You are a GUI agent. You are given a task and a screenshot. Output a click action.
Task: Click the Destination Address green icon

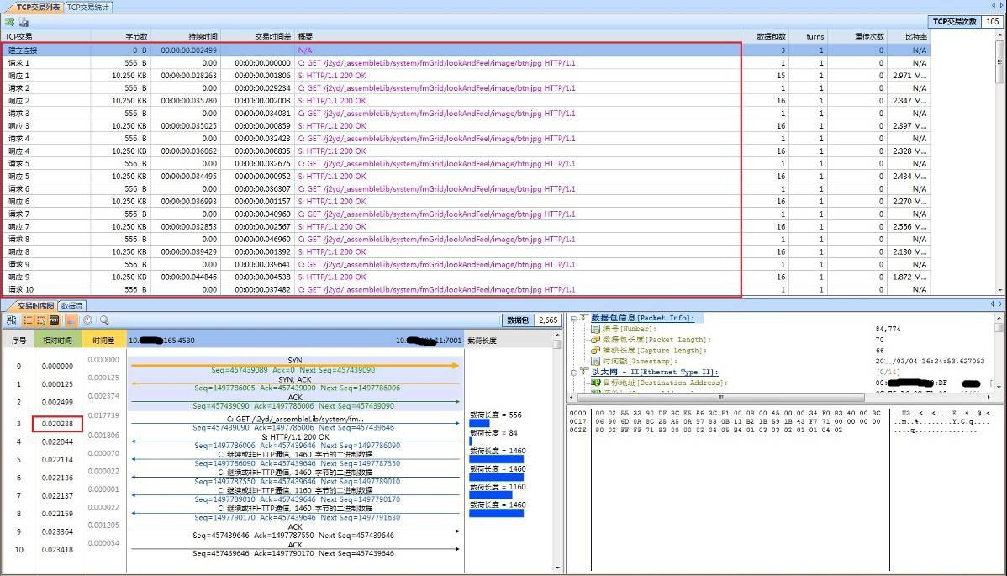(x=595, y=383)
